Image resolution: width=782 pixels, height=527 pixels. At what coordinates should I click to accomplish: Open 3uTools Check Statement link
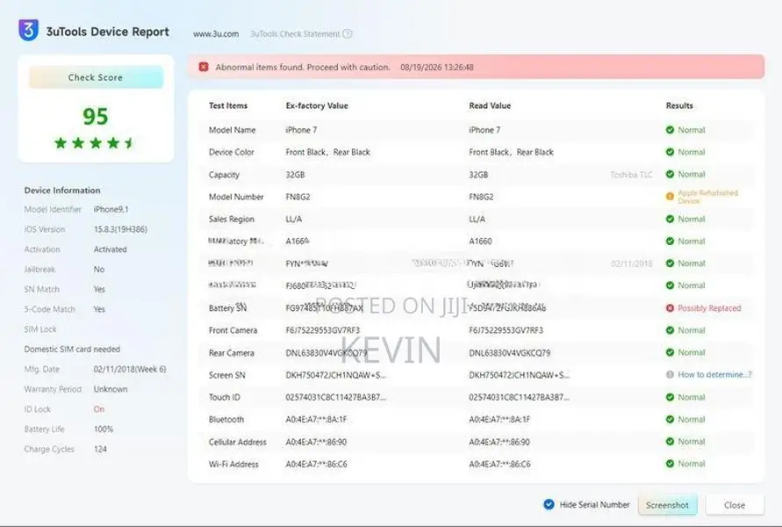pos(295,34)
